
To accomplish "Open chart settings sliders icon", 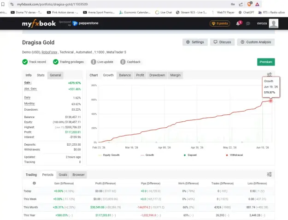I will 269,74.
